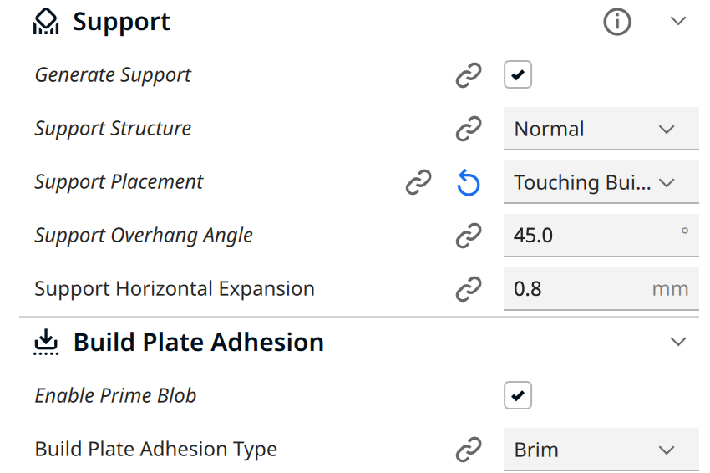Open the Support Placement dropdown
Image resolution: width=710 pixels, height=473 pixels.
pyautogui.click(x=601, y=183)
